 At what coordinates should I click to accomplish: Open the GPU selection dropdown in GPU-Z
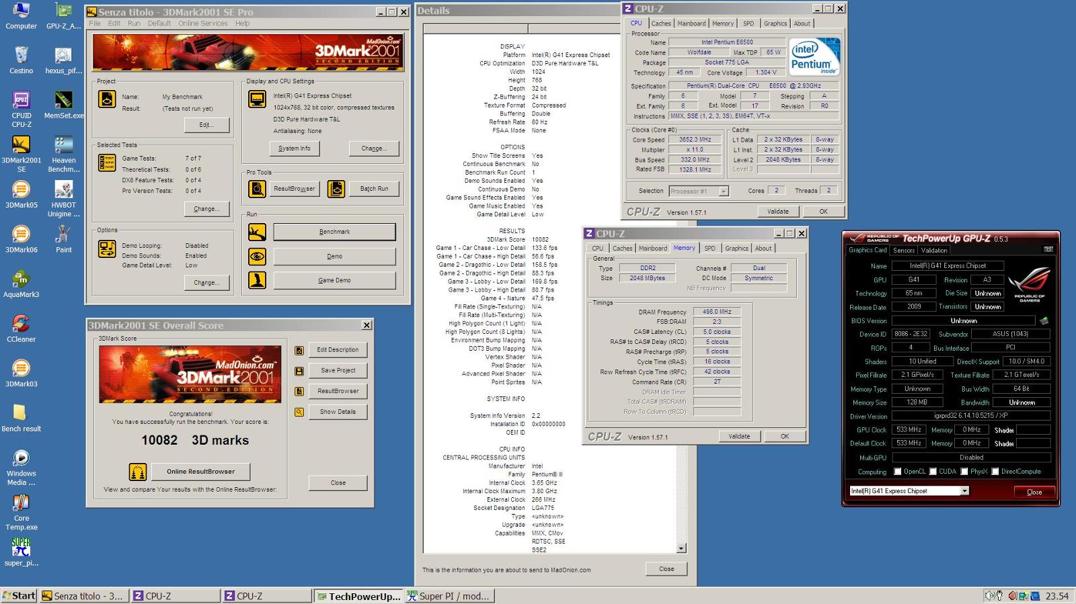pyautogui.click(x=964, y=491)
